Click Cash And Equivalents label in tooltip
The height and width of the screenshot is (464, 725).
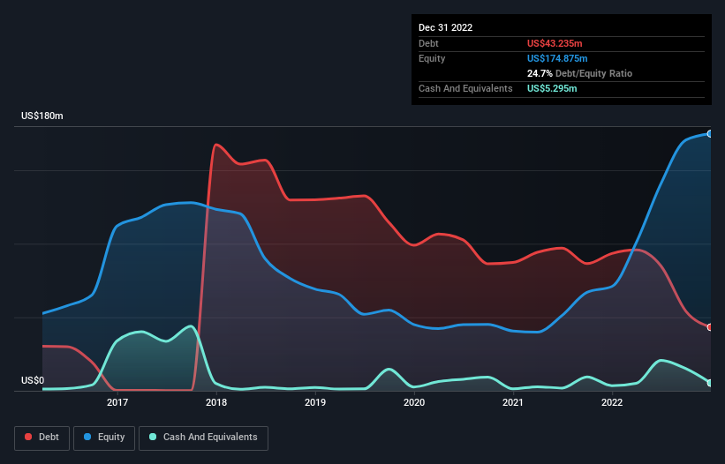coord(465,88)
